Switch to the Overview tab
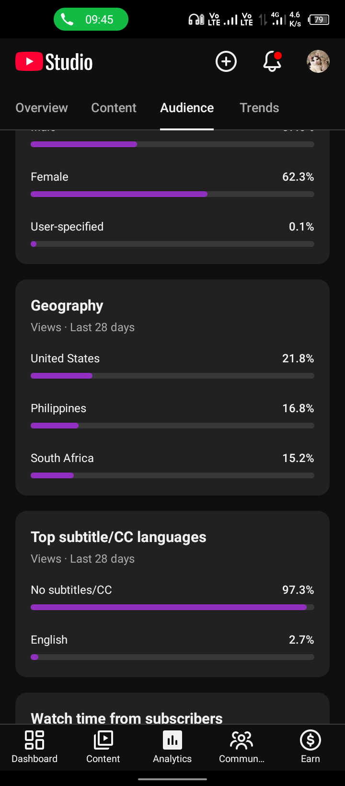 click(x=42, y=108)
